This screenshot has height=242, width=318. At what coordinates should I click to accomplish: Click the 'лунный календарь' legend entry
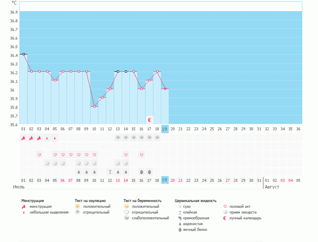click(x=246, y=218)
